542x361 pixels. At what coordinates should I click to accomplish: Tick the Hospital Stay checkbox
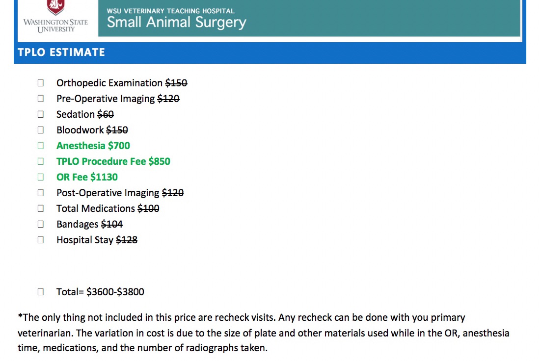pyautogui.click(x=40, y=240)
